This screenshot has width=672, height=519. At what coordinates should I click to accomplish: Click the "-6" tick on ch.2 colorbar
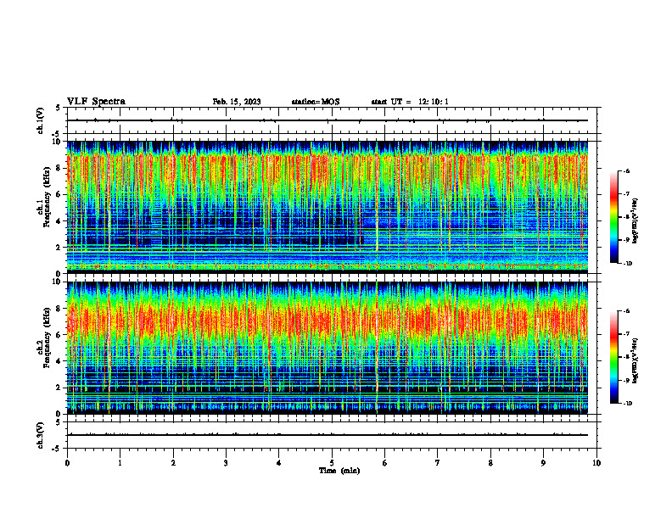626,311
